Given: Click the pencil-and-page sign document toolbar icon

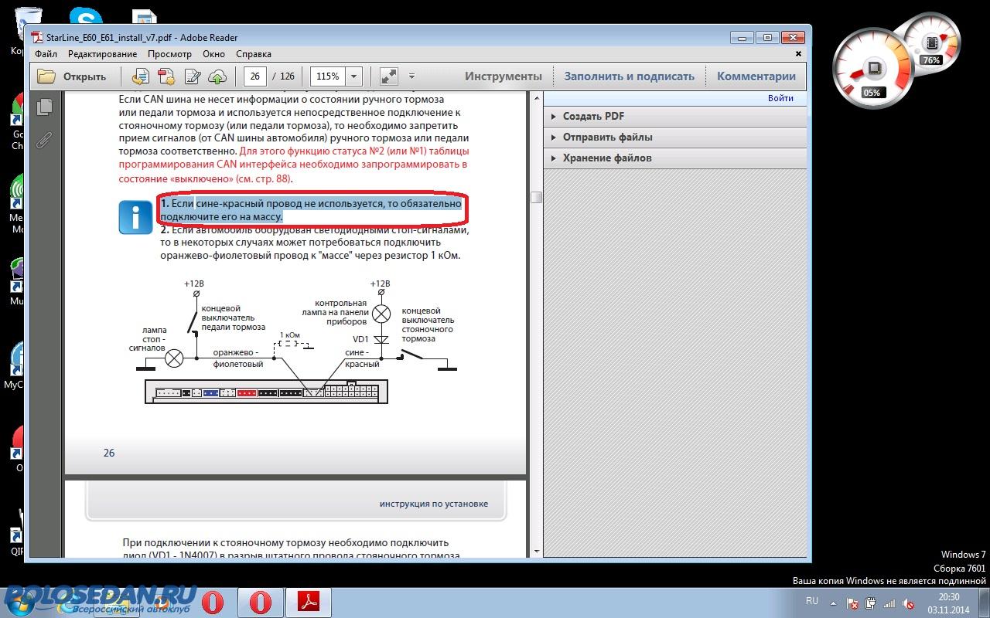Looking at the screenshot, I should coord(193,76).
